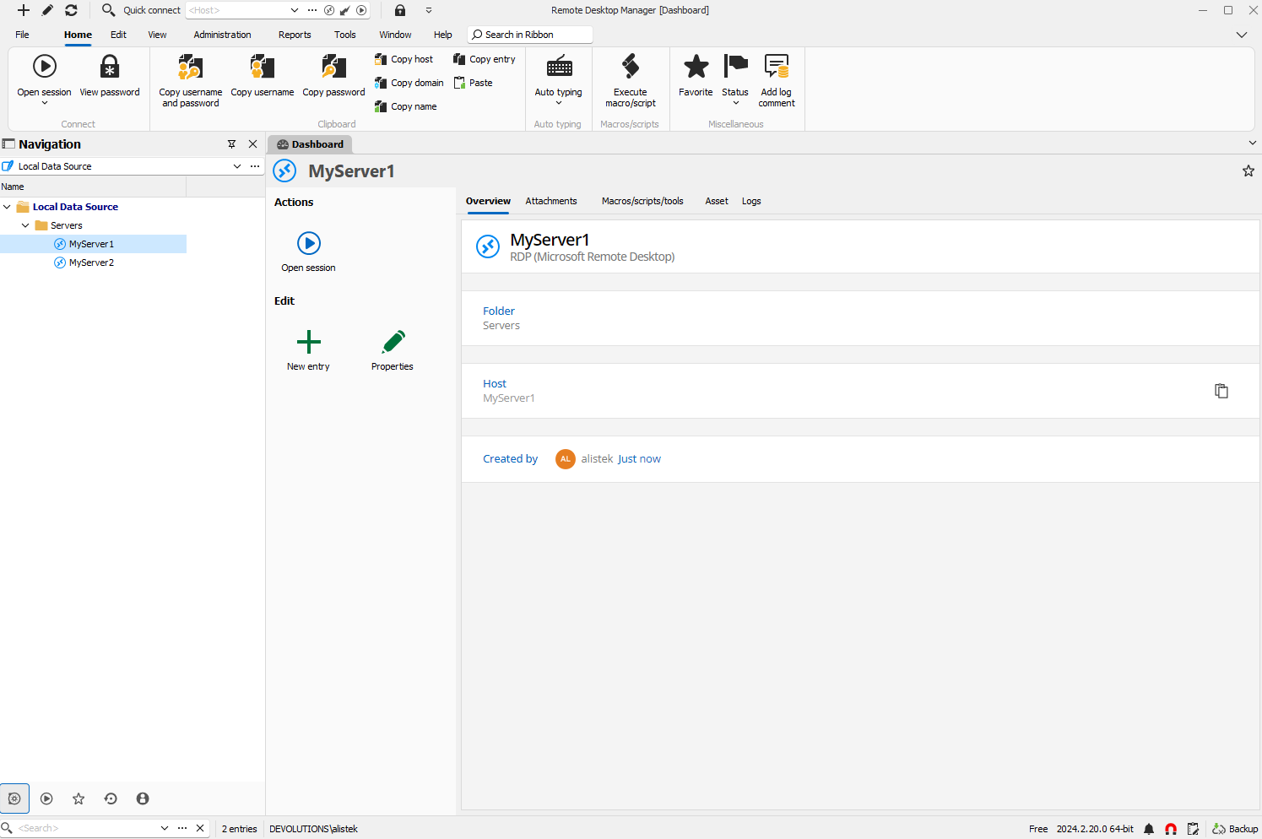Collapse the Servers folder node

[x=25, y=225]
